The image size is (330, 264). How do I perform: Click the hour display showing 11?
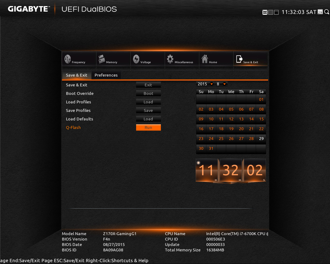click(207, 170)
